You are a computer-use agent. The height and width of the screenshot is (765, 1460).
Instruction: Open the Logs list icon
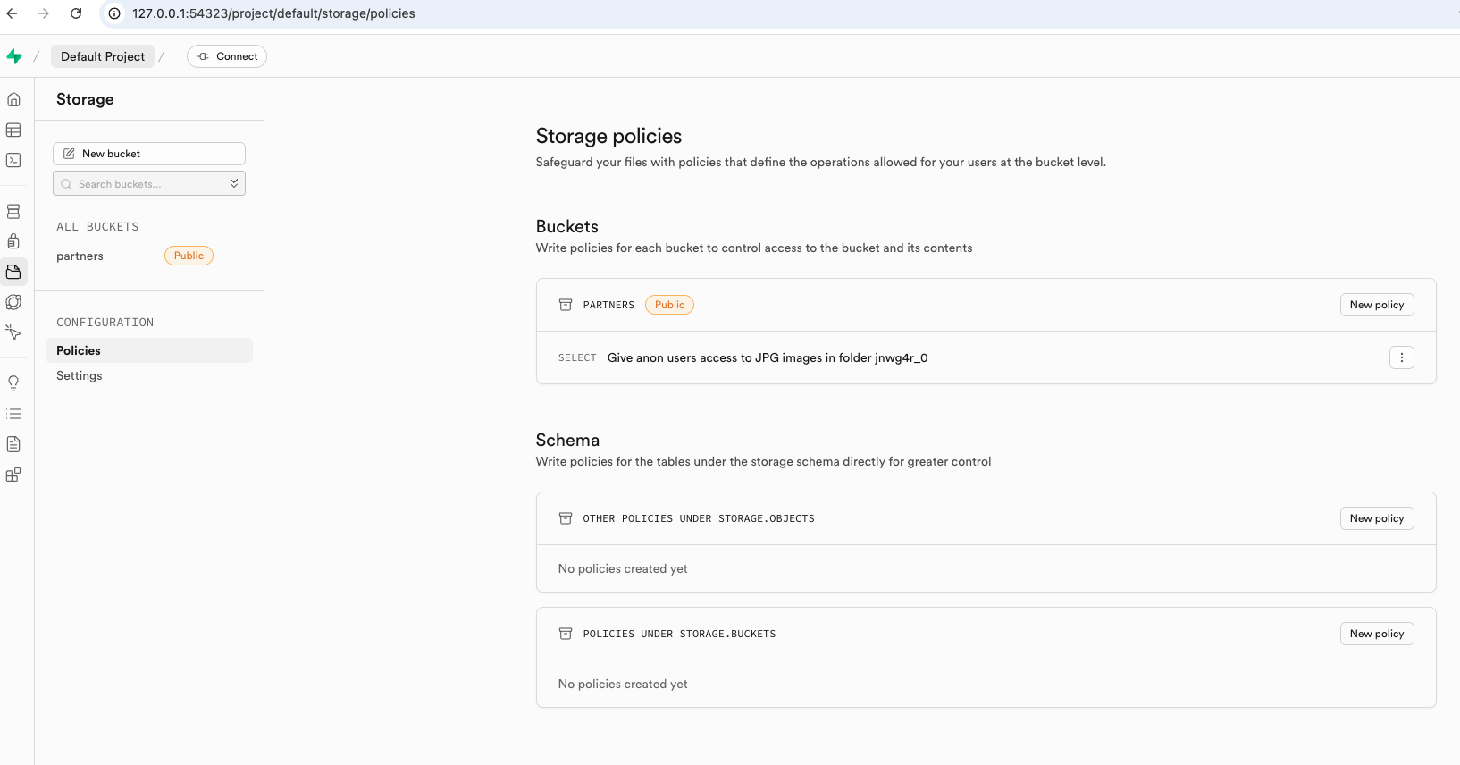pyautogui.click(x=13, y=414)
